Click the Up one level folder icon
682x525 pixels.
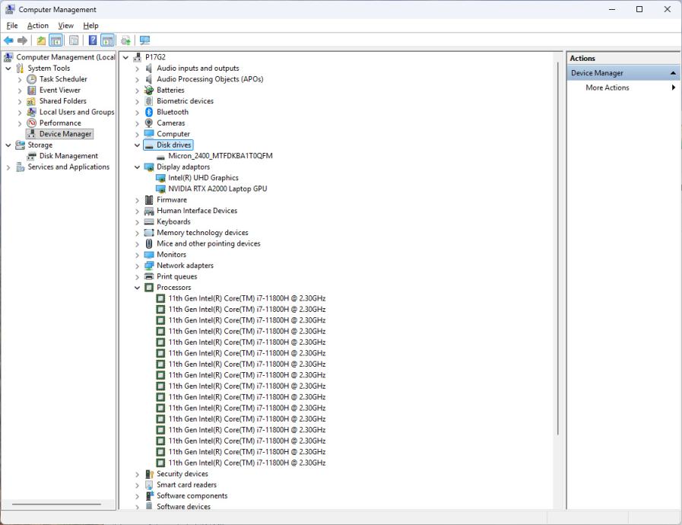pyautogui.click(x=41, y=40)
